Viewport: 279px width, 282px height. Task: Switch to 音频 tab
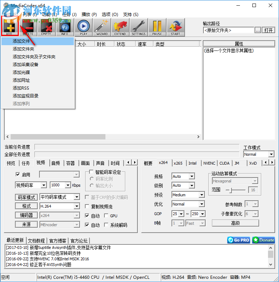pyautogui.click(x=56, y=163)
